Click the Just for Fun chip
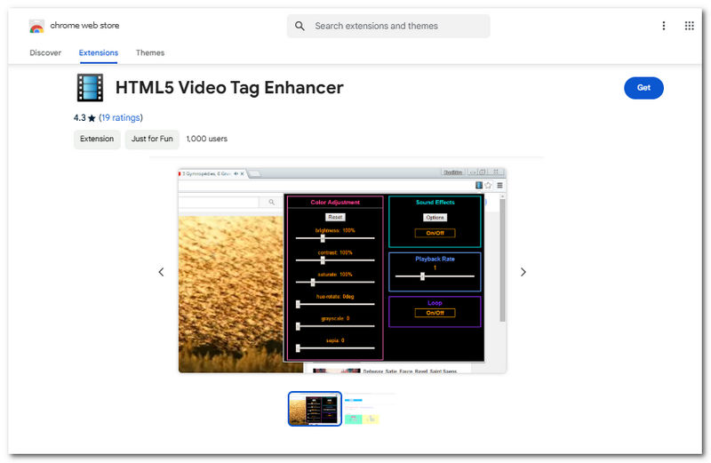Screen dimensions: 711x463 tap(152, 139)
